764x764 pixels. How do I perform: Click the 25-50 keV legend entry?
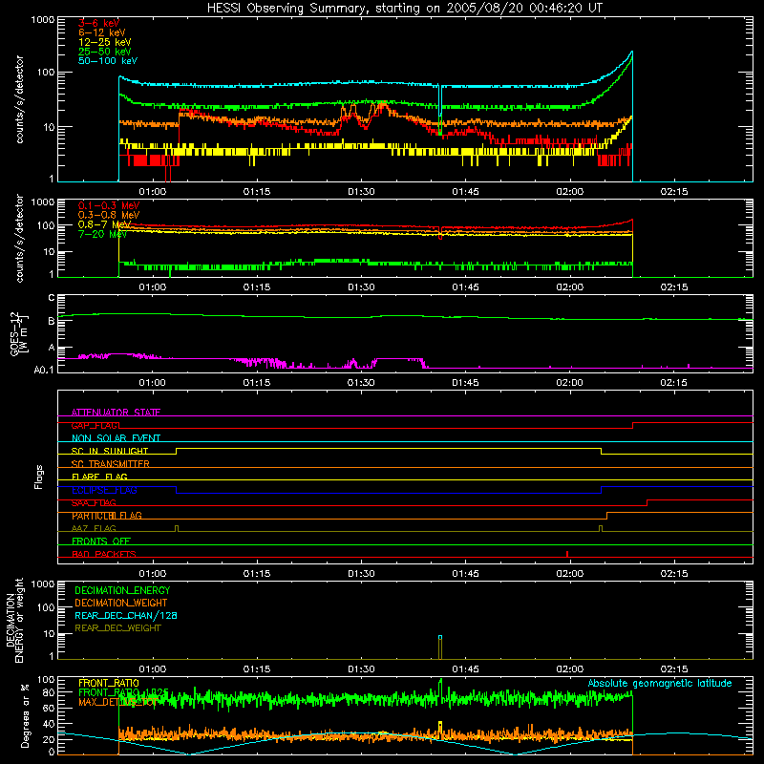[x=105, y=52]
